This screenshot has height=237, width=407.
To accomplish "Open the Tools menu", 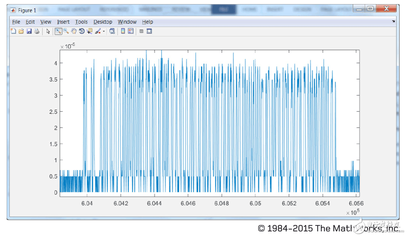I will pyautogui.click(x=81, y=22).
